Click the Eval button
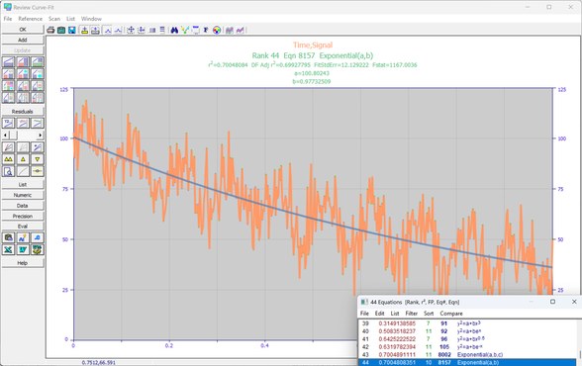The image size is (582, 366). click(23, 227)
